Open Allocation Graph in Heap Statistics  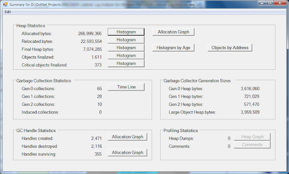point(173,32)
